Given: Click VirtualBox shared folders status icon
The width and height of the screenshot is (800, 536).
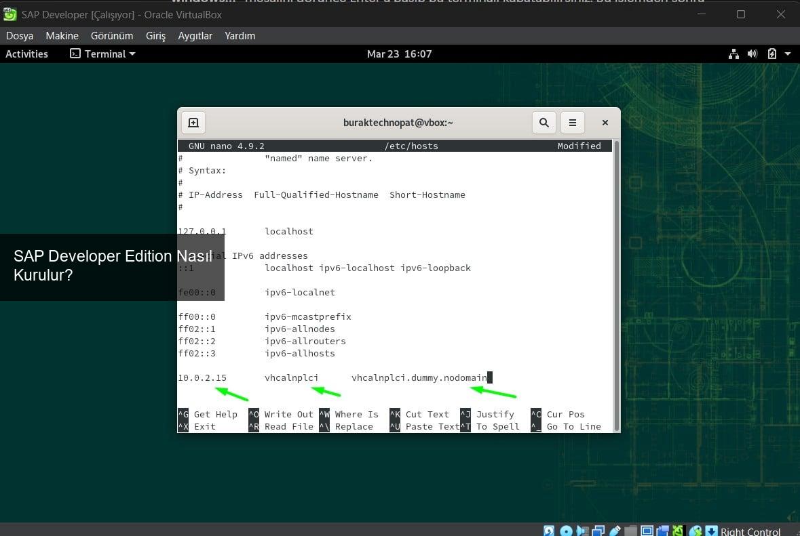Looking at the screenshot, I should pyautogui.click(x=631, y=531).
